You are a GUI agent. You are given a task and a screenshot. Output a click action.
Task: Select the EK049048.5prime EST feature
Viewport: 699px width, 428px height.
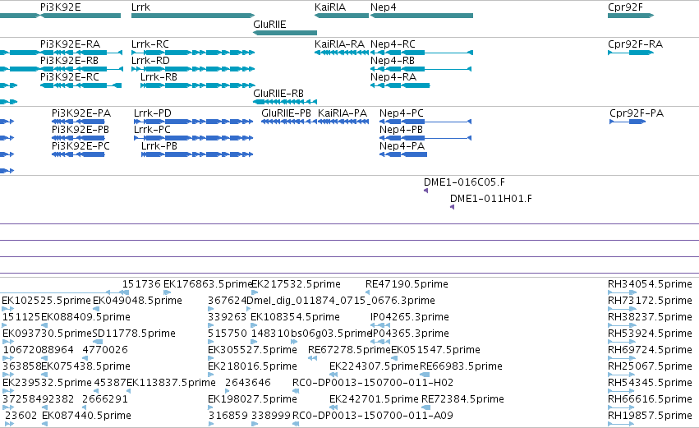click(x=96, y=309)
